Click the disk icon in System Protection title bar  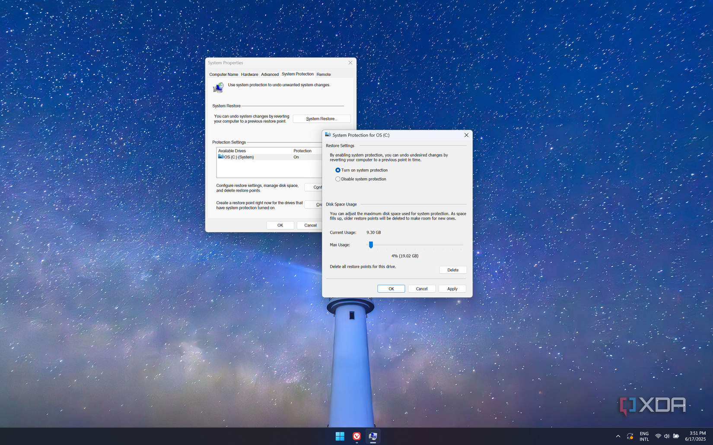327,135
